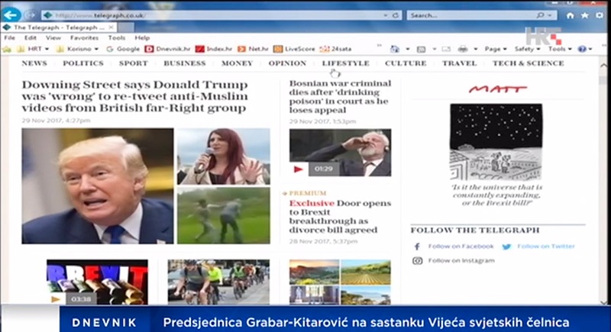Open settings with the top-right gear icon

[600, 15]
